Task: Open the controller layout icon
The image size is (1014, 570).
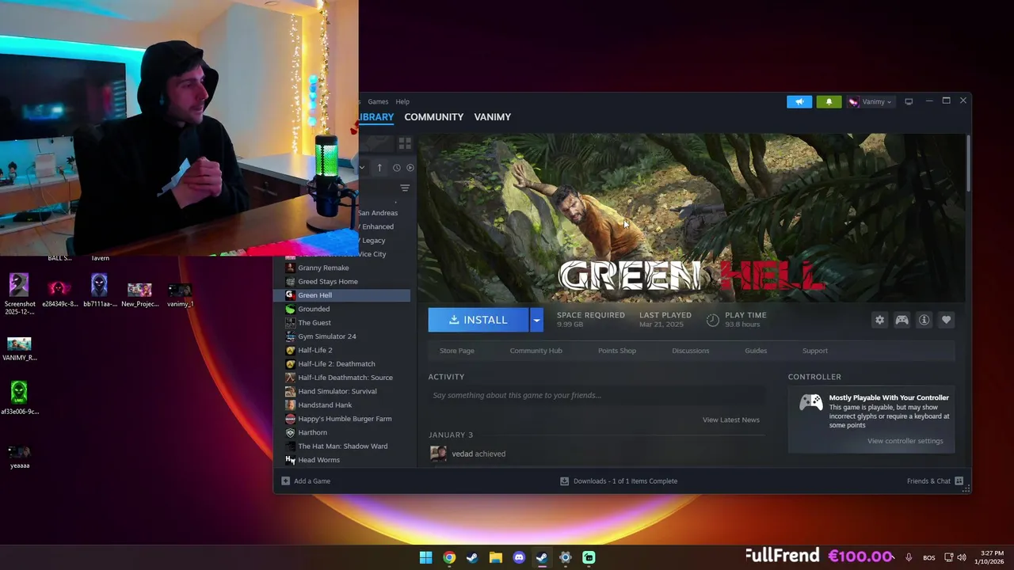Action: click(902, 320)
